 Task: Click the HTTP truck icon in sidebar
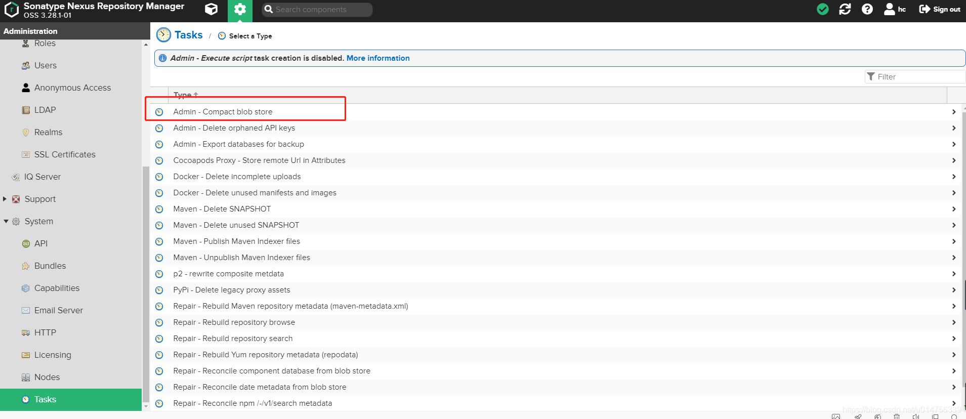tap(26, 332)
